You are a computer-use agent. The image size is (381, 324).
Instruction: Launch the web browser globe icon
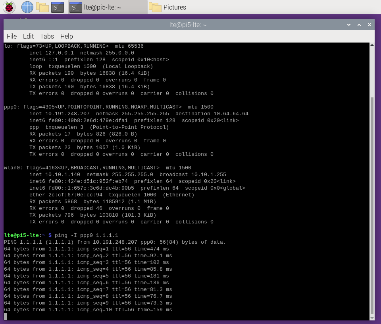point(27,7)
